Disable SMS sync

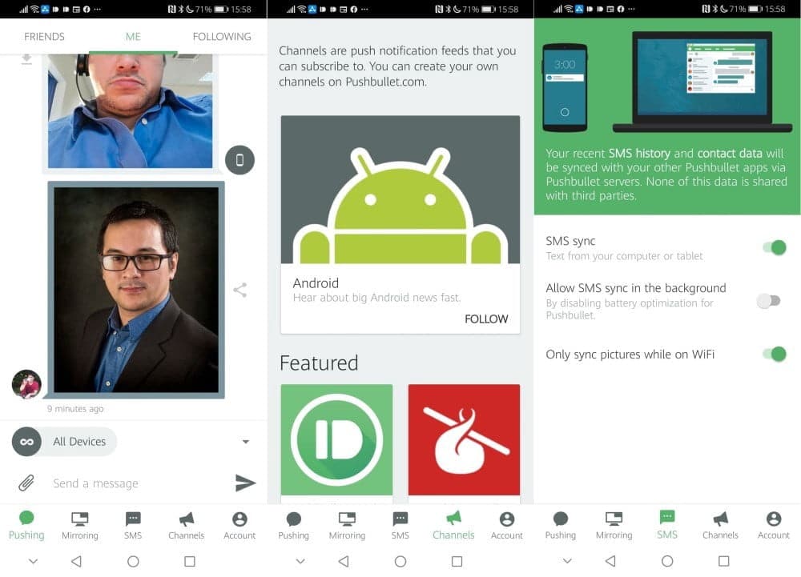pyautogui.click(x=772, y=247)
